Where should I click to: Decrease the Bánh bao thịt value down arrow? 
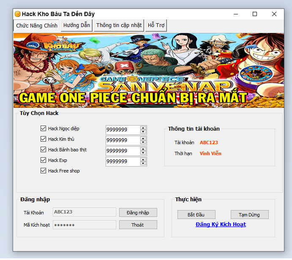pos(143,153)
